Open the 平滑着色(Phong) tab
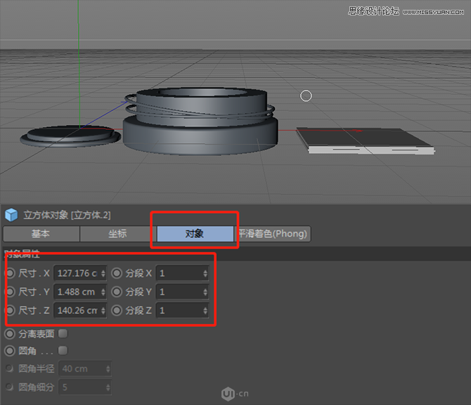471x405 pixels. click(x=273, y=234)
